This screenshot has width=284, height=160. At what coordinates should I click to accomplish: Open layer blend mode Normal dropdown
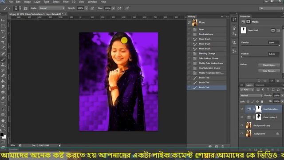pos(251,96)
